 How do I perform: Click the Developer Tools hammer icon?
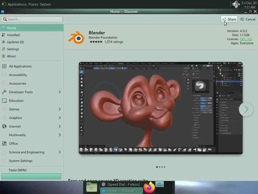(x=4, y=92)
